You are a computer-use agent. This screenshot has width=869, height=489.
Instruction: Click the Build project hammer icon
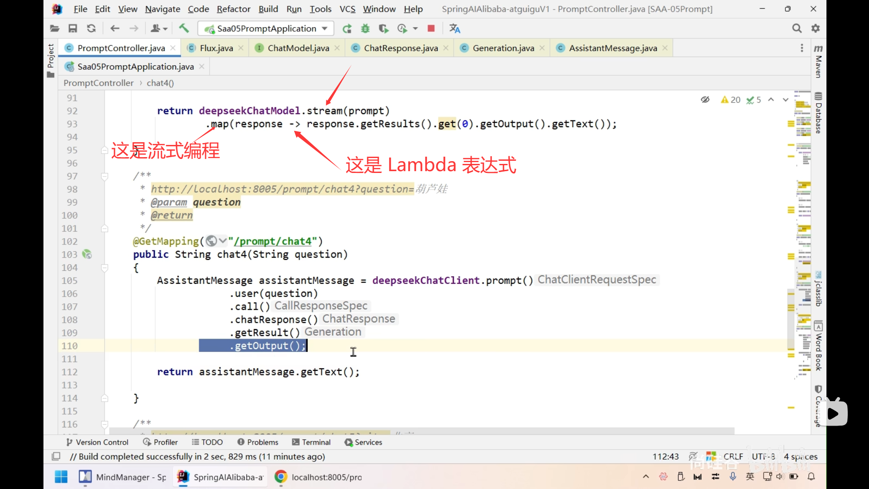[x=184, y=29]
